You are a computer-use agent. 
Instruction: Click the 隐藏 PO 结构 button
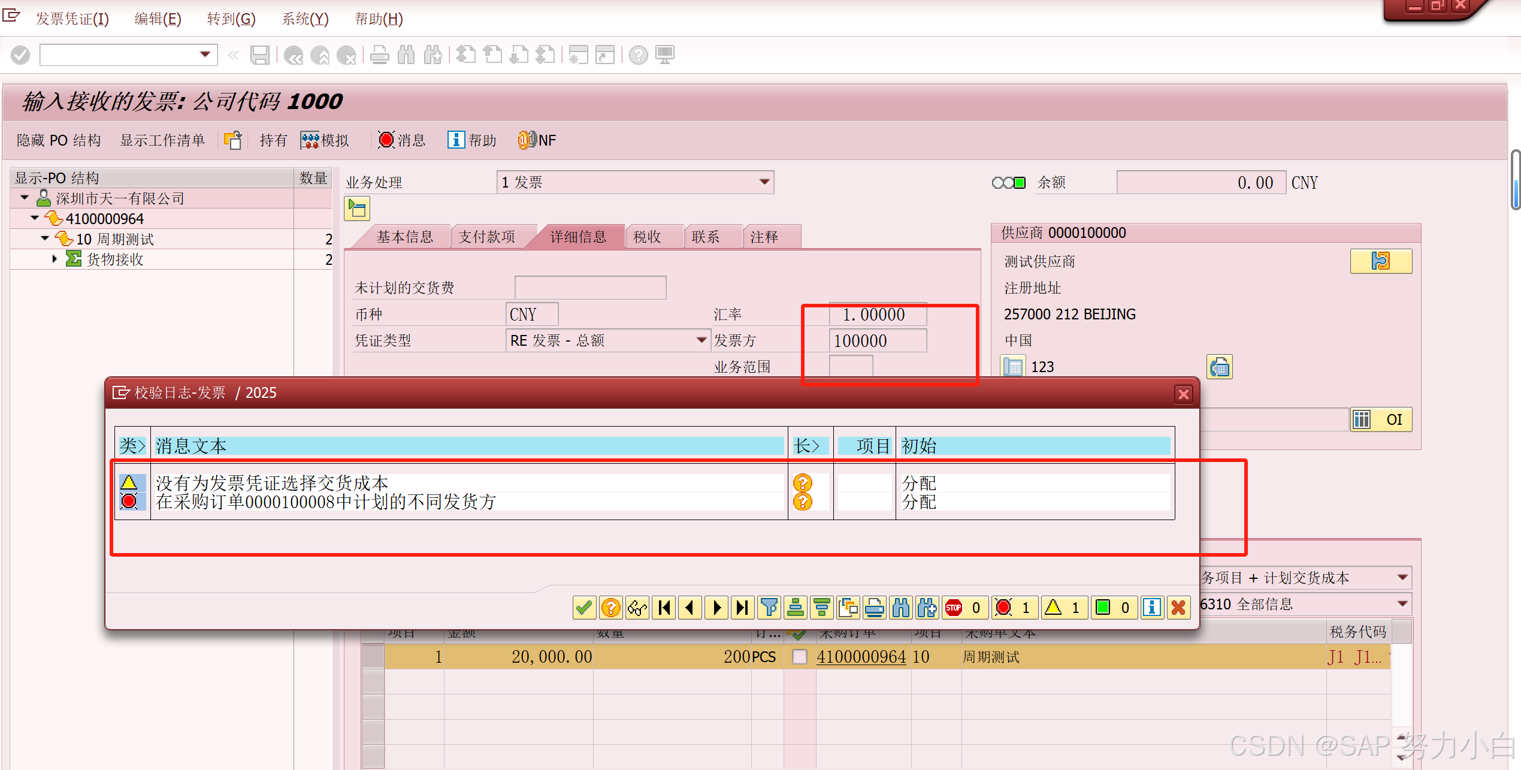pyautogui.click(x=59, y=140)
